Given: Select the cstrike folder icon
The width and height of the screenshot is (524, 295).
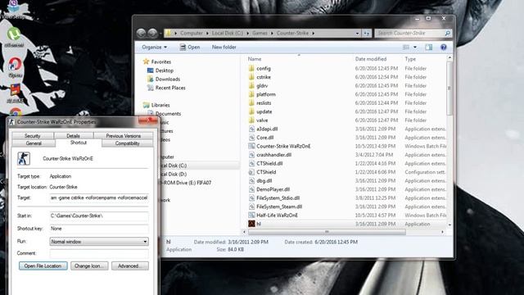Looking at the screenshot, I should 251,77.
